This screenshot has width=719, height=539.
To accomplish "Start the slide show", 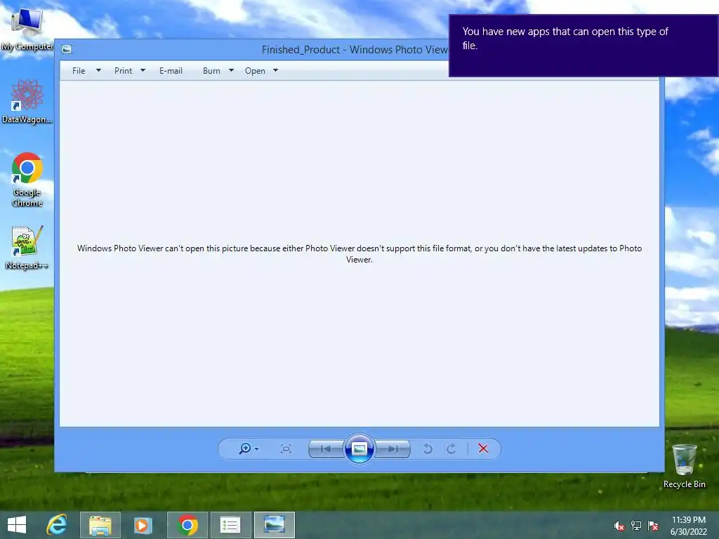I will 359,448.
